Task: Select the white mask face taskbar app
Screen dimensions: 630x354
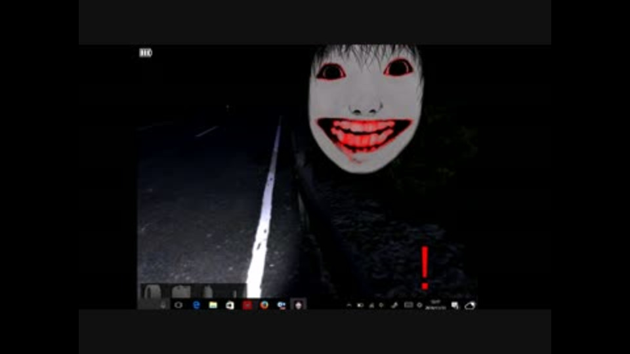Action: pyautogui.click(x=298, y=305)
